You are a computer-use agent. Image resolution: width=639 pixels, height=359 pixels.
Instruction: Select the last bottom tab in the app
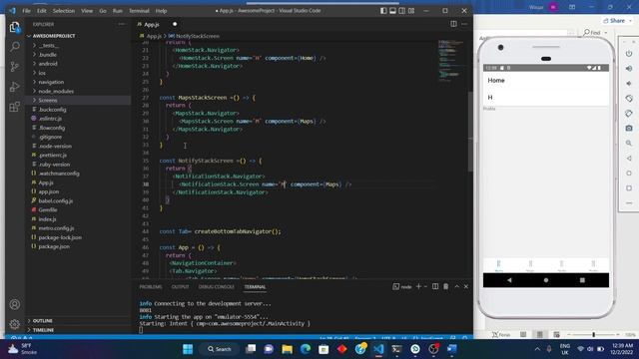tap(593, 266)
